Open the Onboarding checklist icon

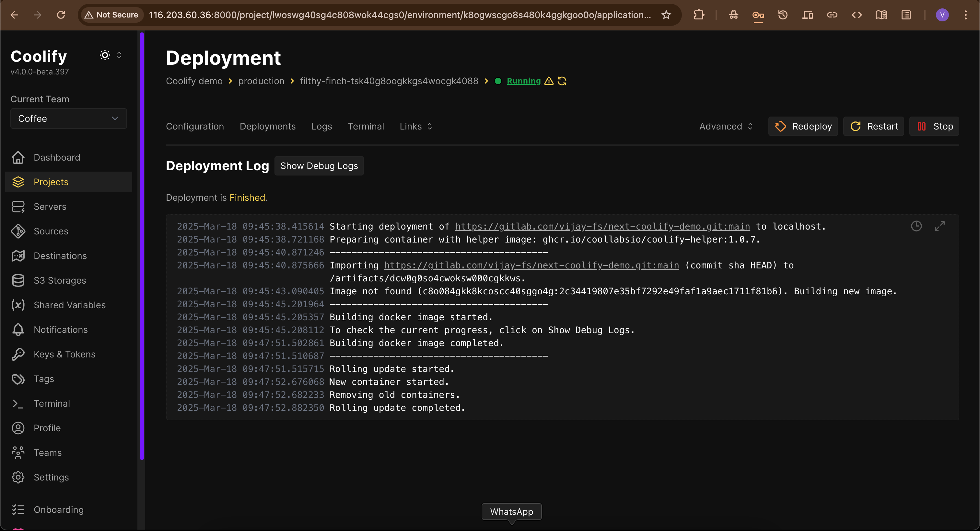click(18, 510)
